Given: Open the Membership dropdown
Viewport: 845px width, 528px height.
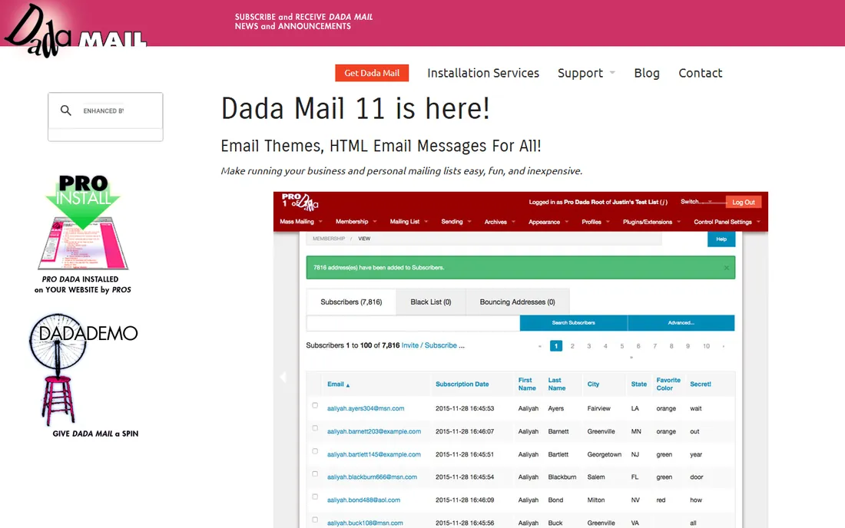Looking at the screenshot, I should (356, 222).
